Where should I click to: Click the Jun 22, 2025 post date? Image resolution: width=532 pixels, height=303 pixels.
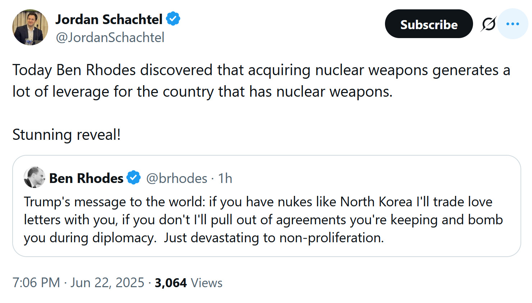coord(107,283)
